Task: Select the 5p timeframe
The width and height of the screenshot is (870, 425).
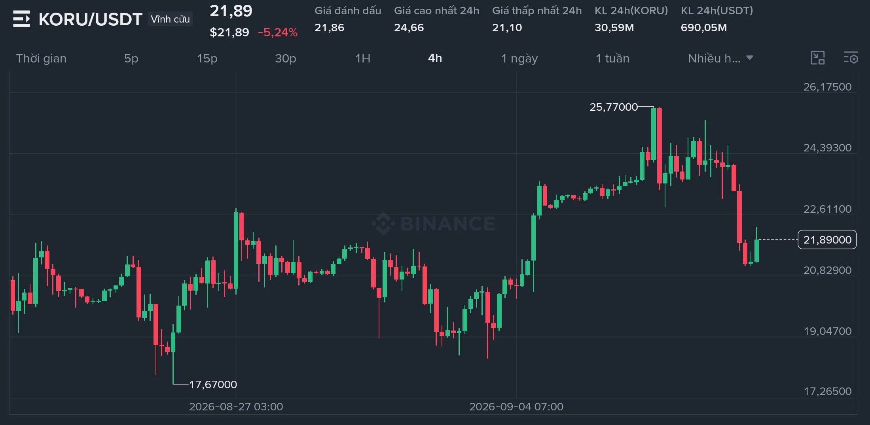Action: coord(131,59)
